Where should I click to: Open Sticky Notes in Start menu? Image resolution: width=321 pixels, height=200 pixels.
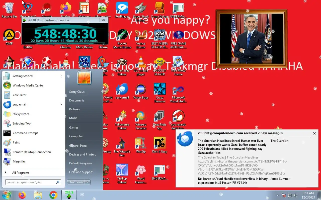[33, 114]
